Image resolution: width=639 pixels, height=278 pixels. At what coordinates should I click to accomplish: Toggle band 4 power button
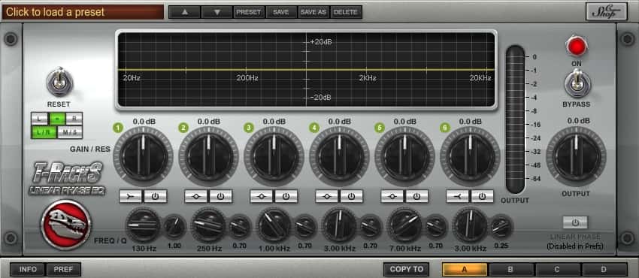pos(352,196)
